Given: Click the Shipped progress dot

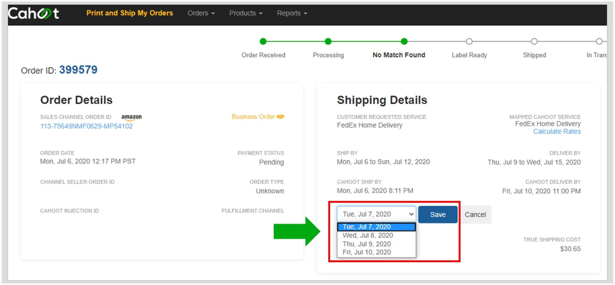Looking at the screenshot, I should 534,42.
